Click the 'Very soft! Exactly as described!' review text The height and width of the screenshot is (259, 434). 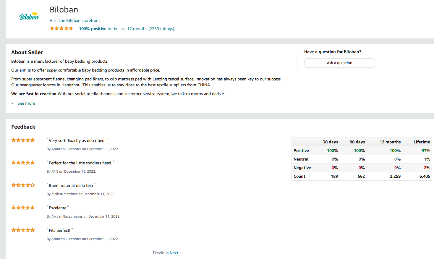(77, 140)
